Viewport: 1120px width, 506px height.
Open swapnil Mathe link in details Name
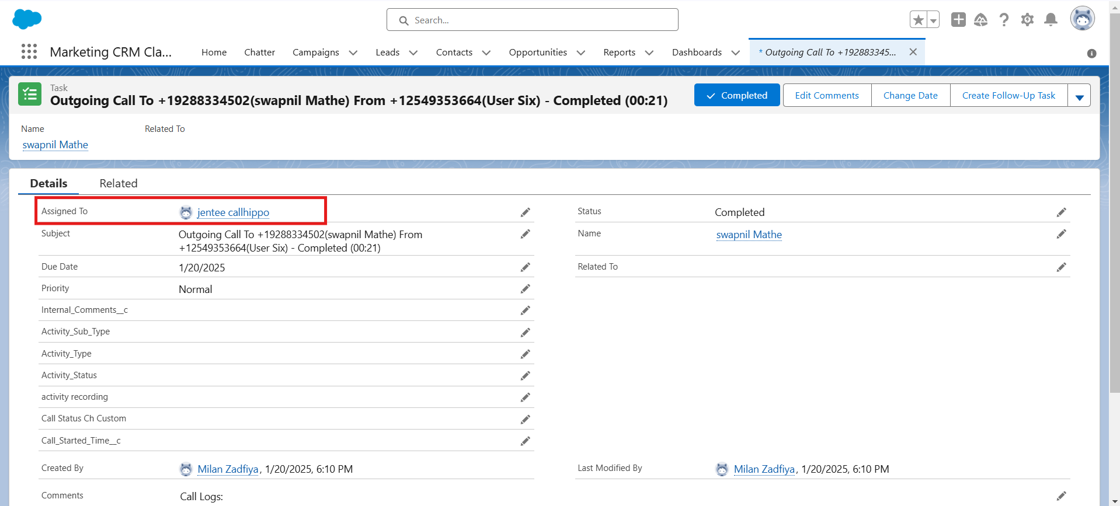[749, 235]
